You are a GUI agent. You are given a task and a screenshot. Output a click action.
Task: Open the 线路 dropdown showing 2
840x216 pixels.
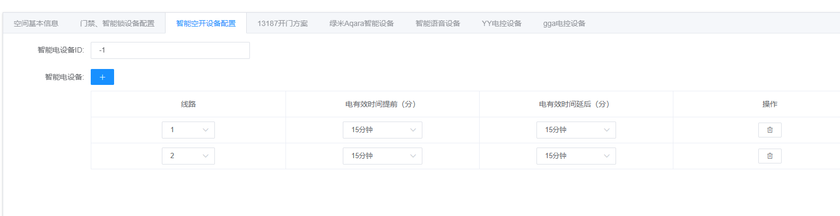click(188, 156)
